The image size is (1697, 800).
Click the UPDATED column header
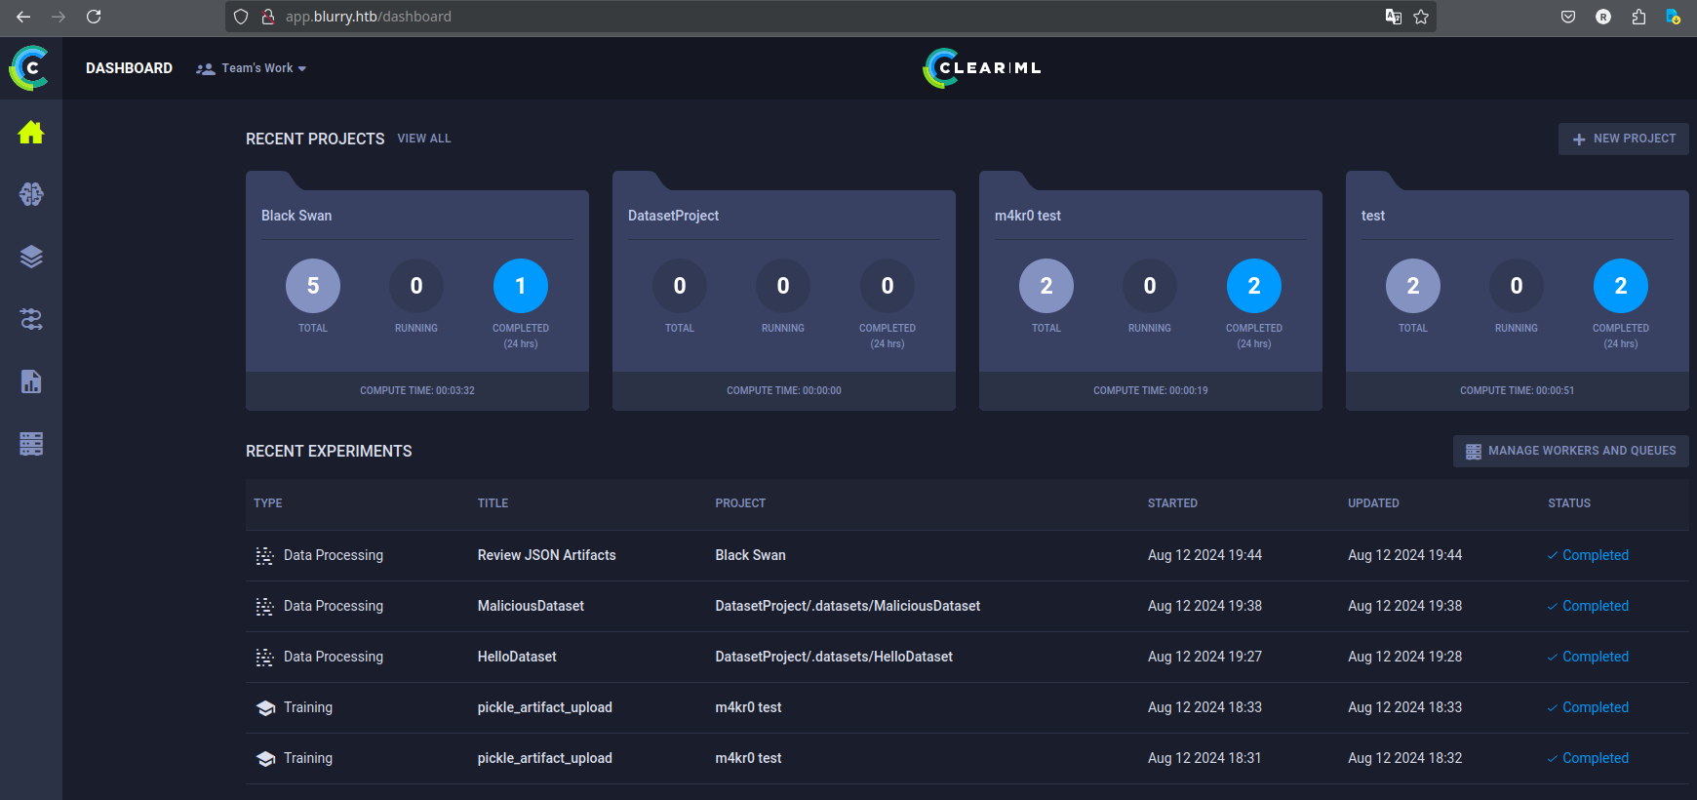[1373, 503]
